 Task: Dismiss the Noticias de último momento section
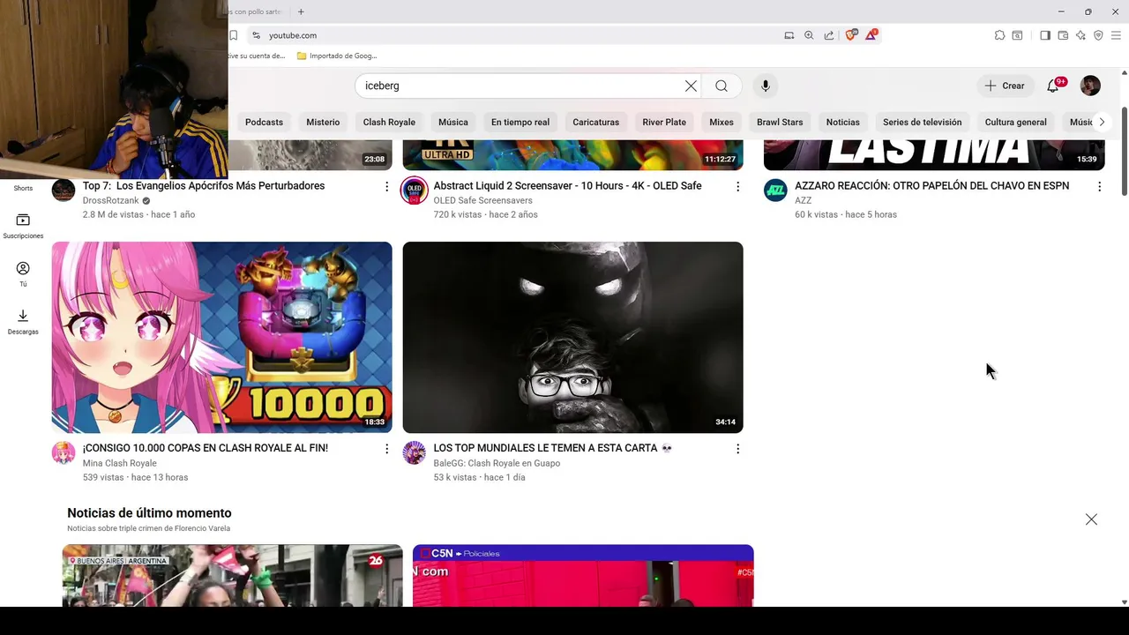(x=1091, y=519)
